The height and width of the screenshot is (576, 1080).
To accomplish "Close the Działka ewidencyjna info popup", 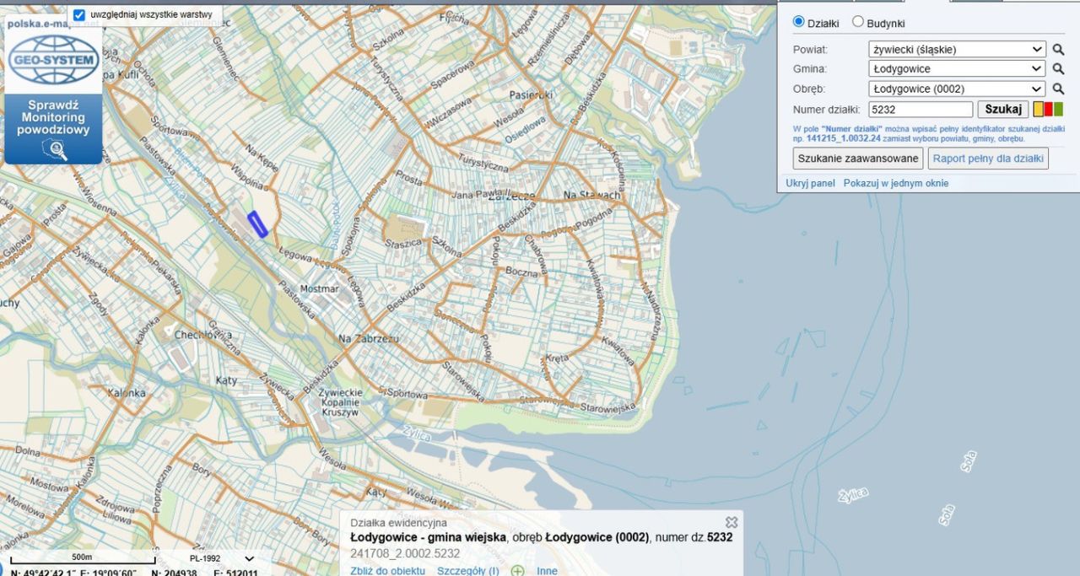I will [x=732, y=523].
